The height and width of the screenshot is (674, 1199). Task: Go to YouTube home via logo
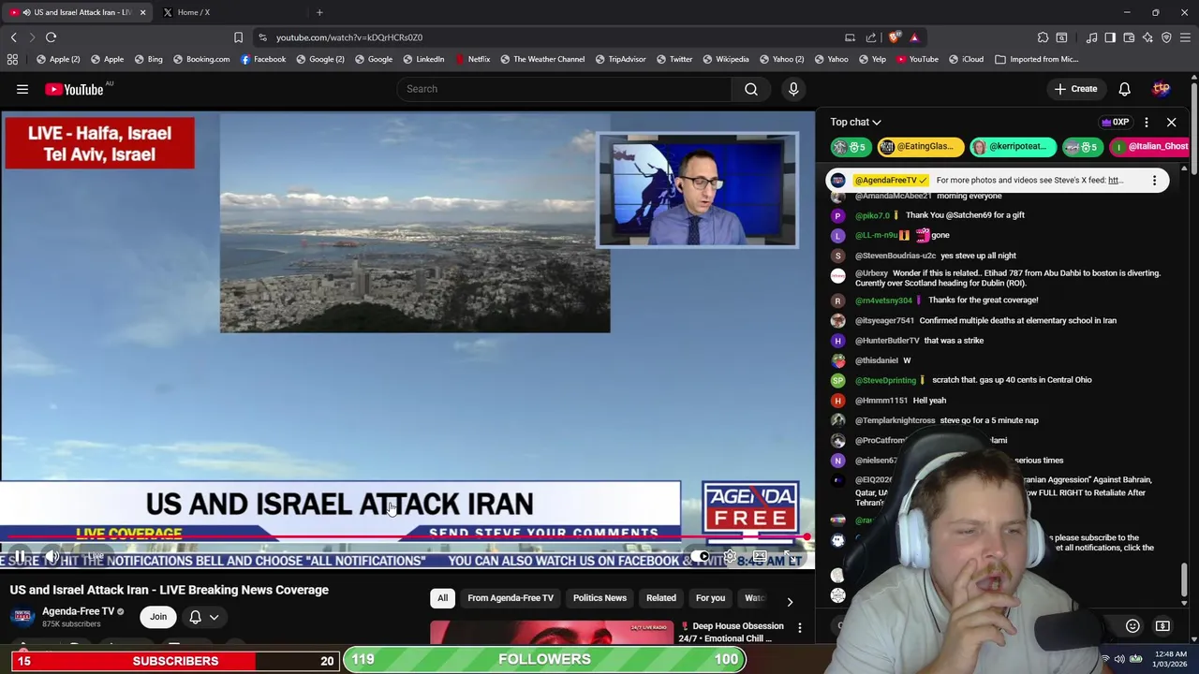74,89
